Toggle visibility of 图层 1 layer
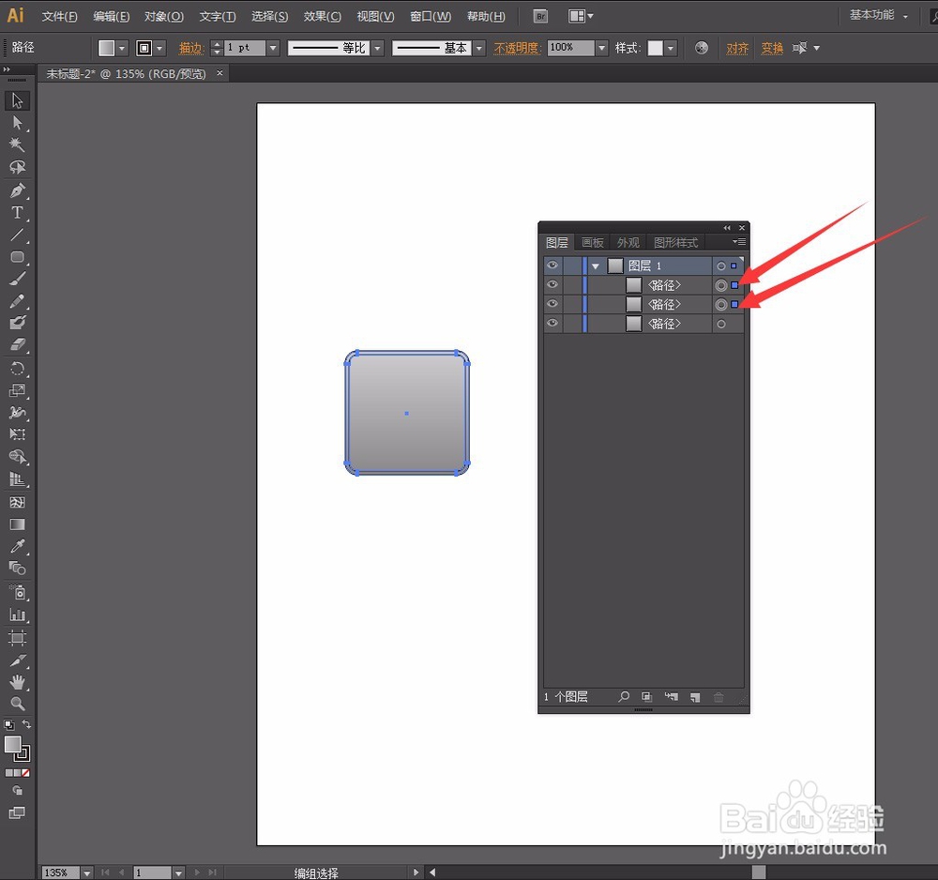 [552, 266]
